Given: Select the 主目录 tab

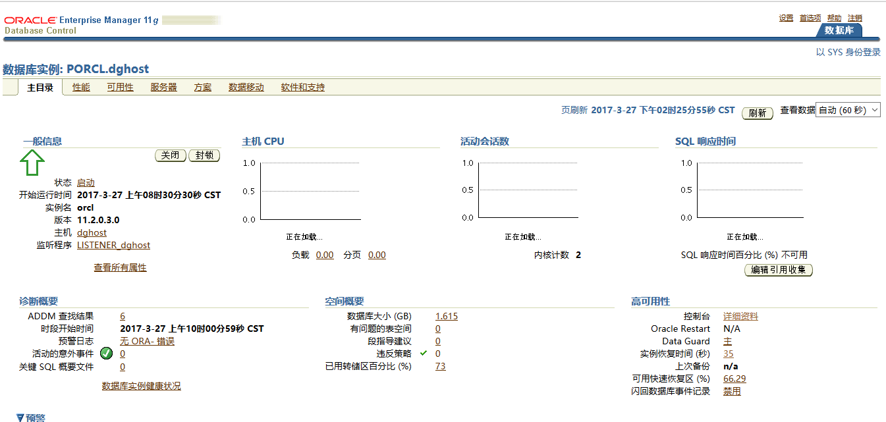Looking at the screenshot, I should click(40, 87).
